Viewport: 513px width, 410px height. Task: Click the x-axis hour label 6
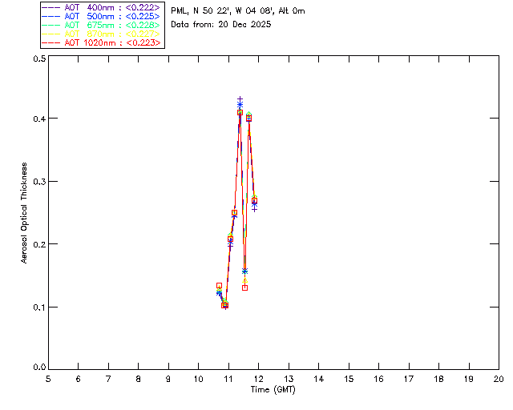[79, 379]
